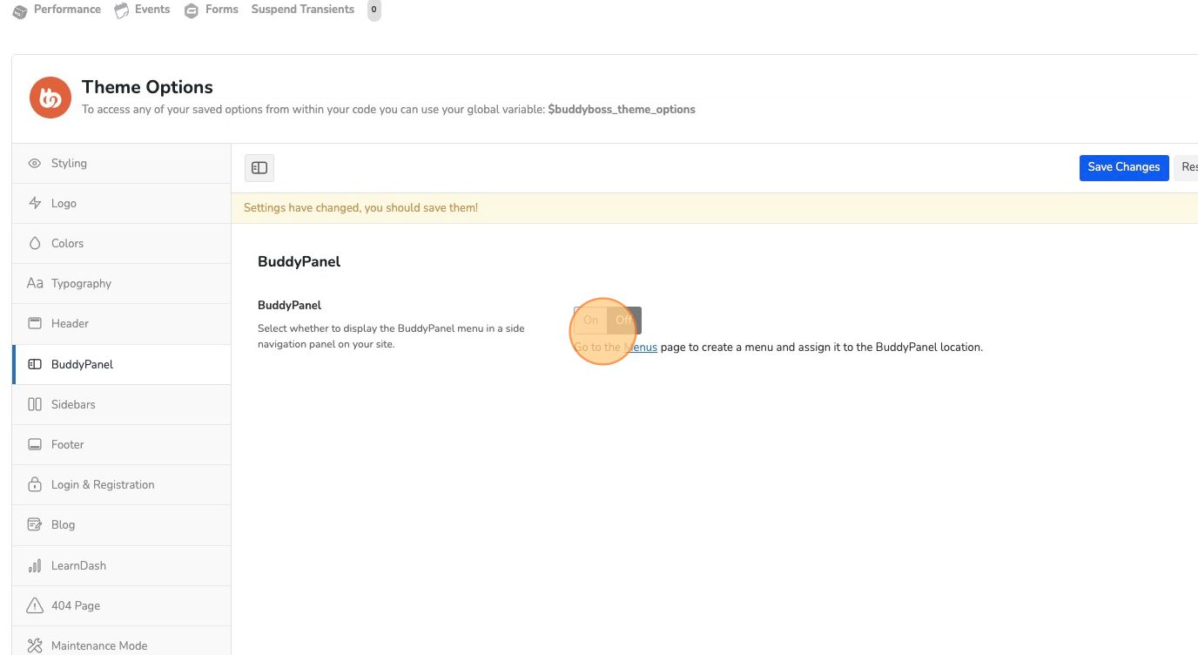Open the Sidebars section
The width and height of the screenshot is (1198, 655).
(122, 404)
